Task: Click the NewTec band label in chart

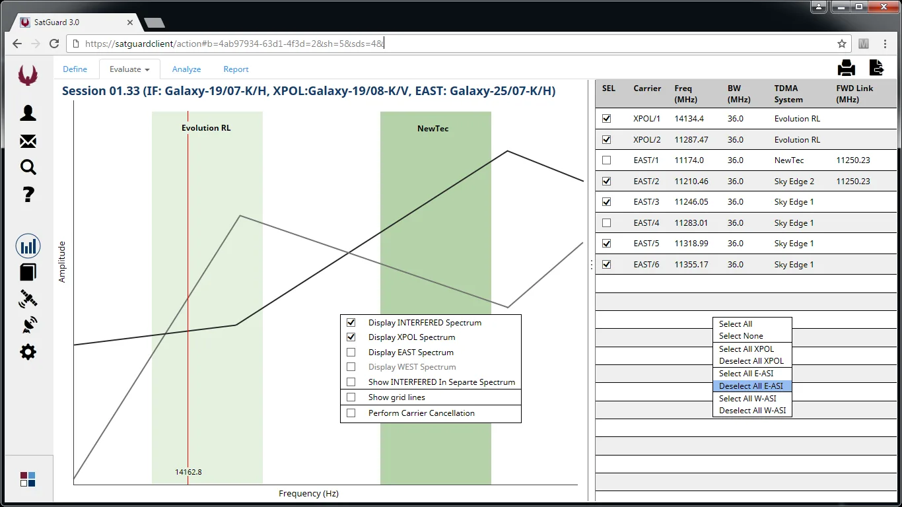Action: click(x=433, y=129)
